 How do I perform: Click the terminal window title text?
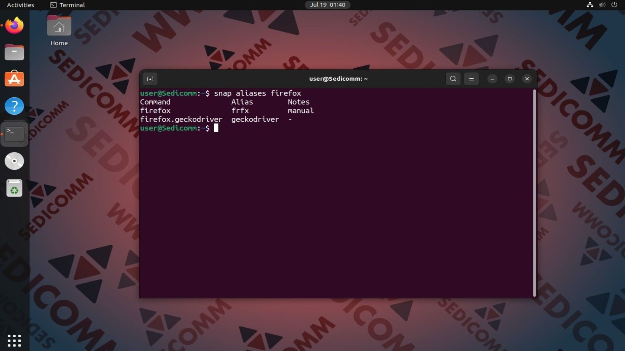click(338, 79)
